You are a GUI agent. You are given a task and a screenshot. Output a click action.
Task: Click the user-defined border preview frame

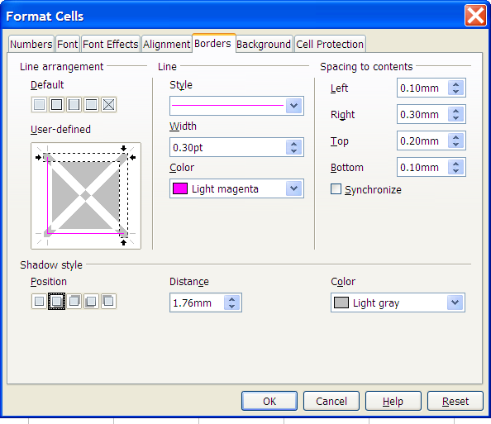click(86, 196)
